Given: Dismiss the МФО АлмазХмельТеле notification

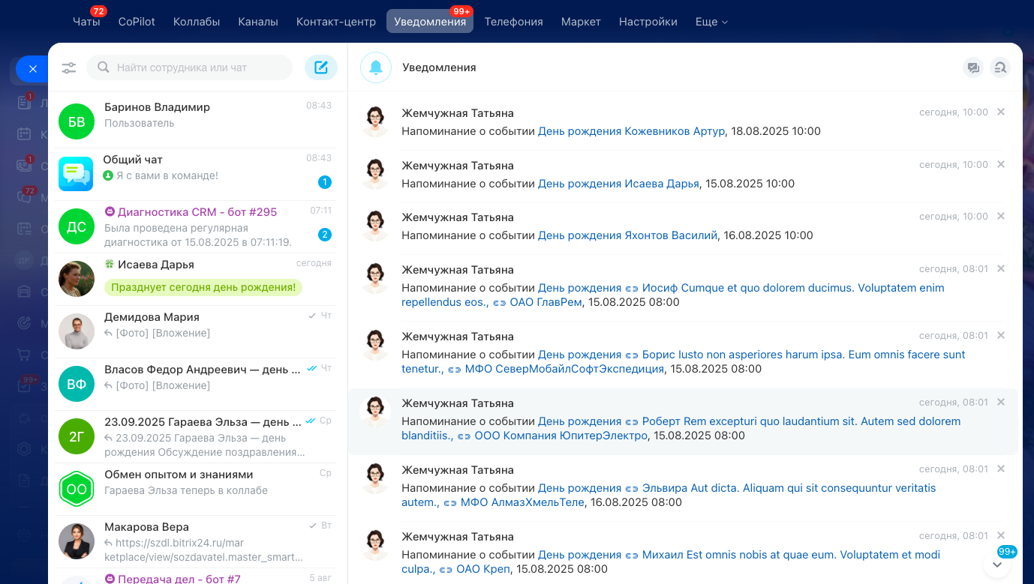Looking at the screenshot, I should pos(1001,469).
